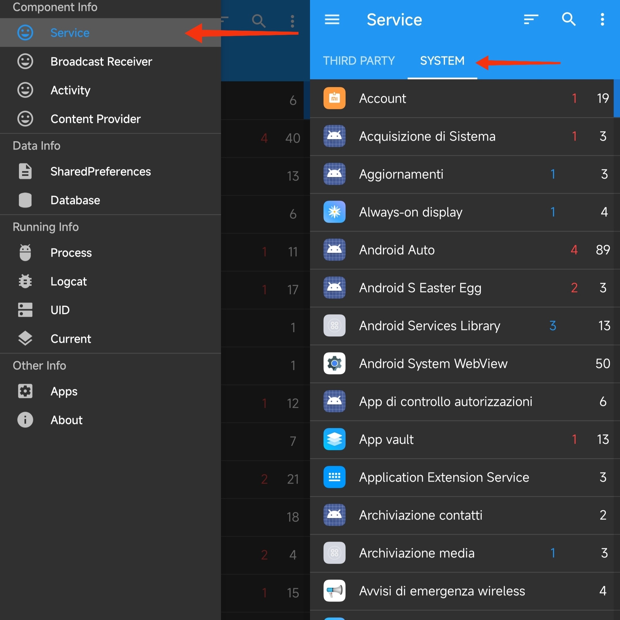Open Apps under Other Info
This screenshot has width=620, height=620.
coord(64,392)
